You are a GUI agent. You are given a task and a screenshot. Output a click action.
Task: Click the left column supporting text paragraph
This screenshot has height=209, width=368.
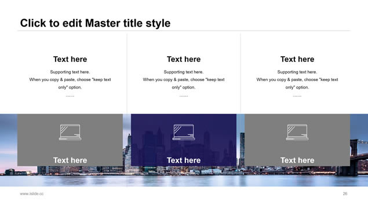click(70, 79)
